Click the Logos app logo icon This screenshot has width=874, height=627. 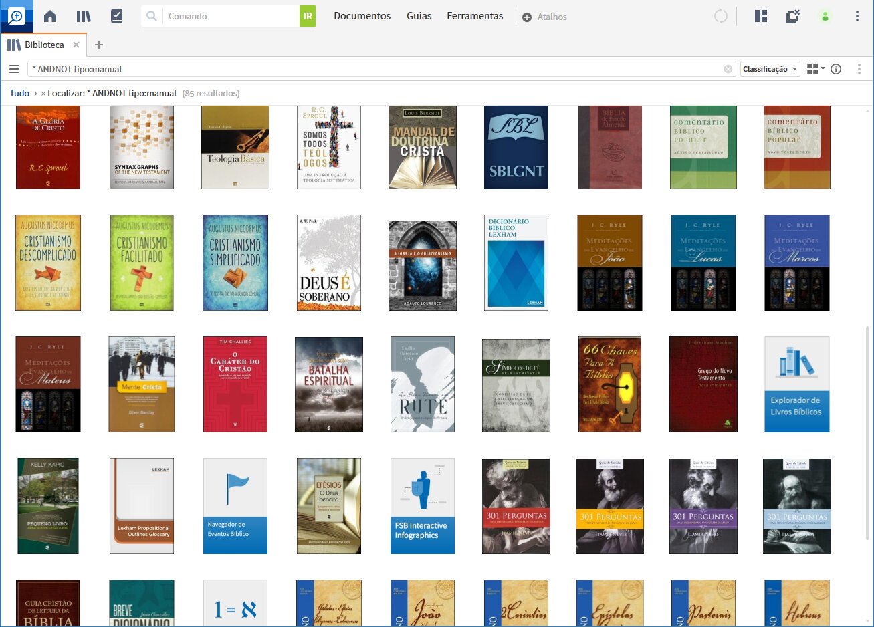click(17, 16)
